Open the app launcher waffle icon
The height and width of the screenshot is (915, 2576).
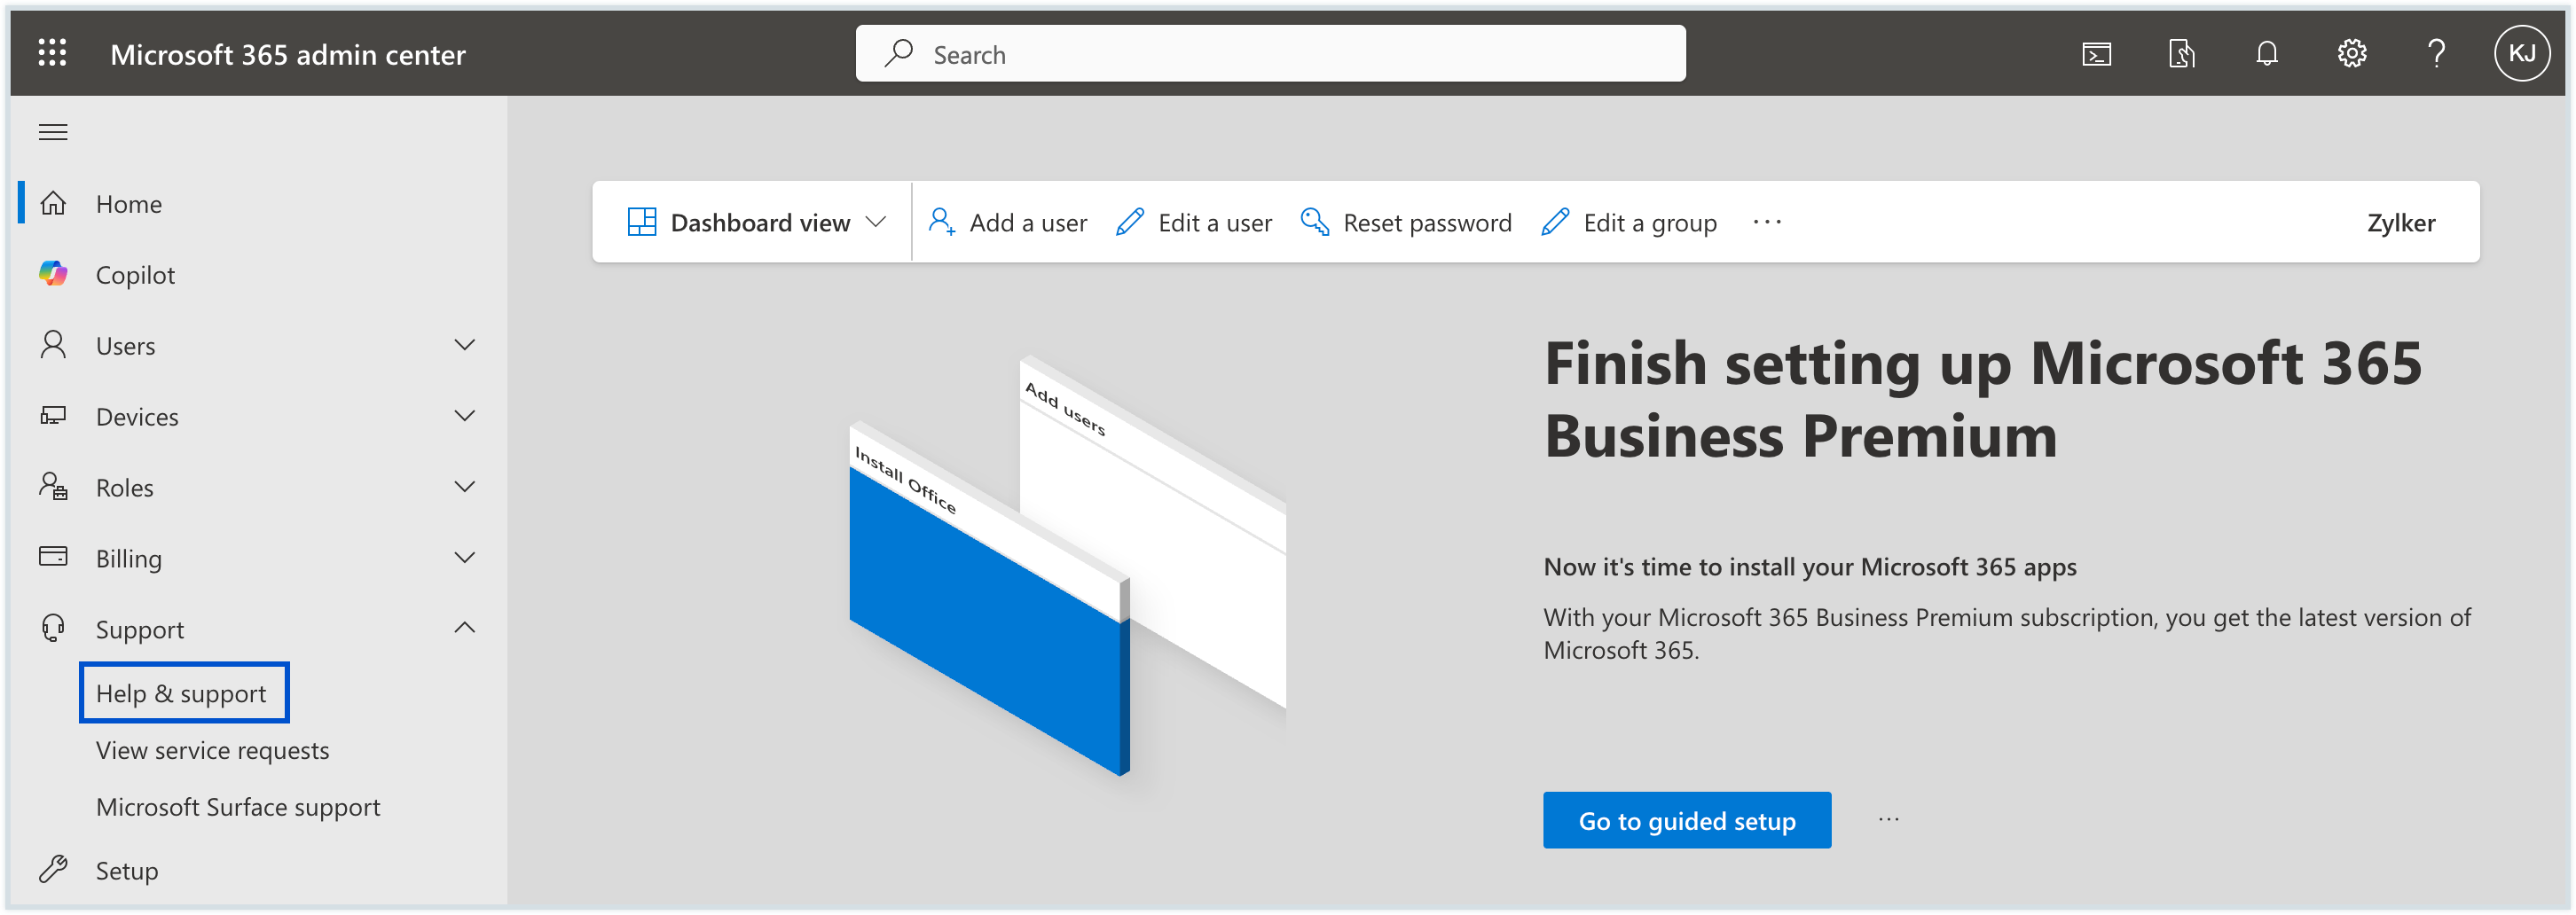(x=52, y=53)
